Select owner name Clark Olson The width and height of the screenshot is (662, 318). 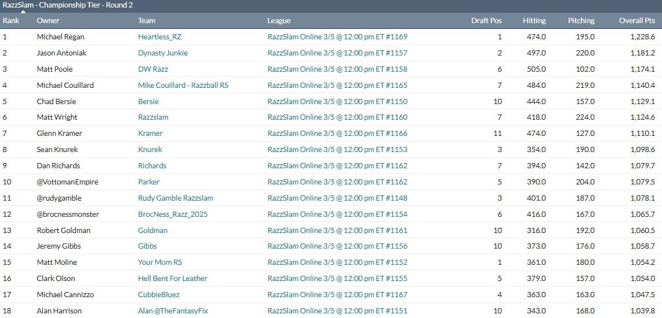(x=57, y=279)
